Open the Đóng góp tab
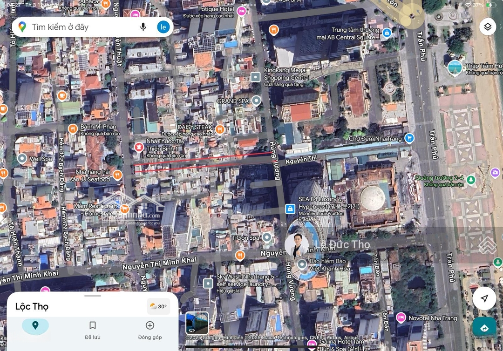The width and height of the screenshot is (503, 351). [x=150, y=329]
